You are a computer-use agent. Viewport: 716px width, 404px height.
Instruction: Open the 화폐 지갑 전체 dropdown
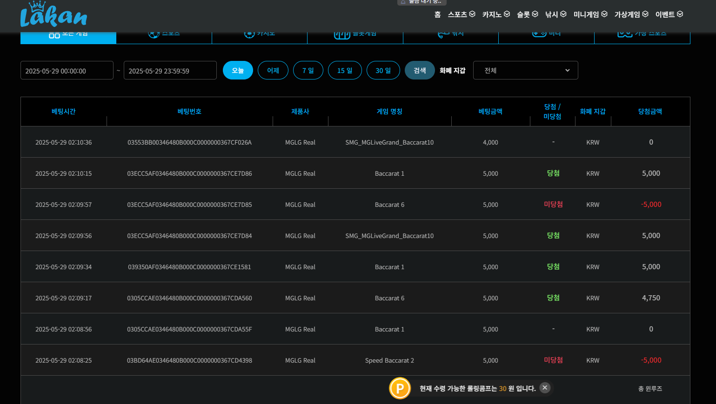pos(525,70)
